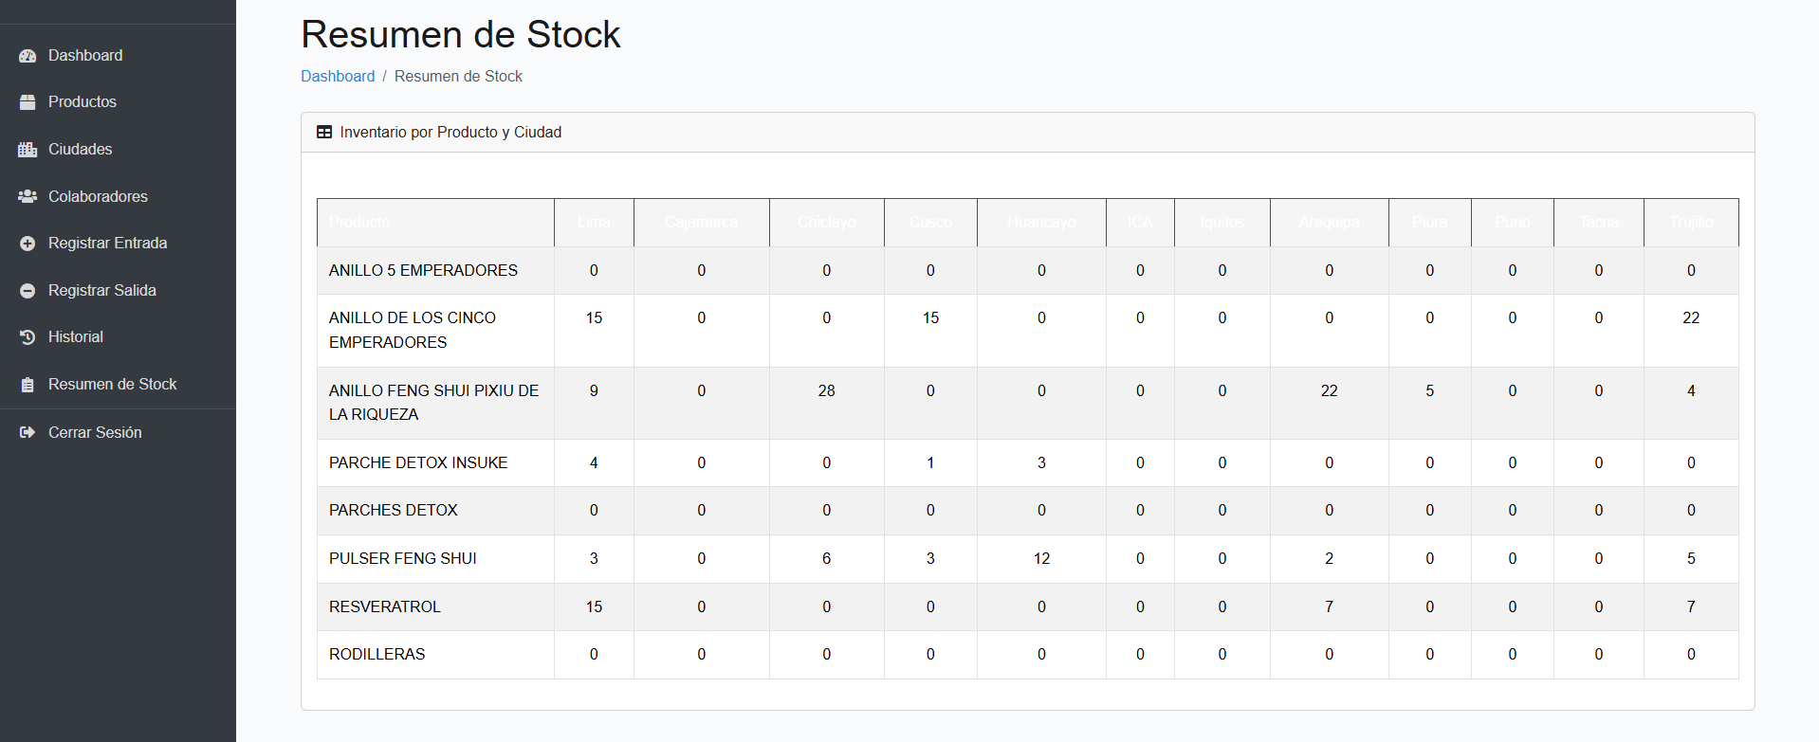The height and width of the screenshot is (742, 1819).
Task: Go to Ciudades in the sidebar
Action: click(x=81, y=150)
